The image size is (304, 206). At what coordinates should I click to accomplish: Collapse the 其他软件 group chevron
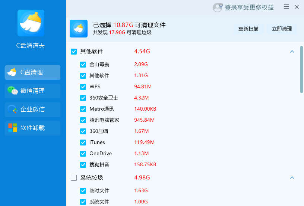(292, 52)
